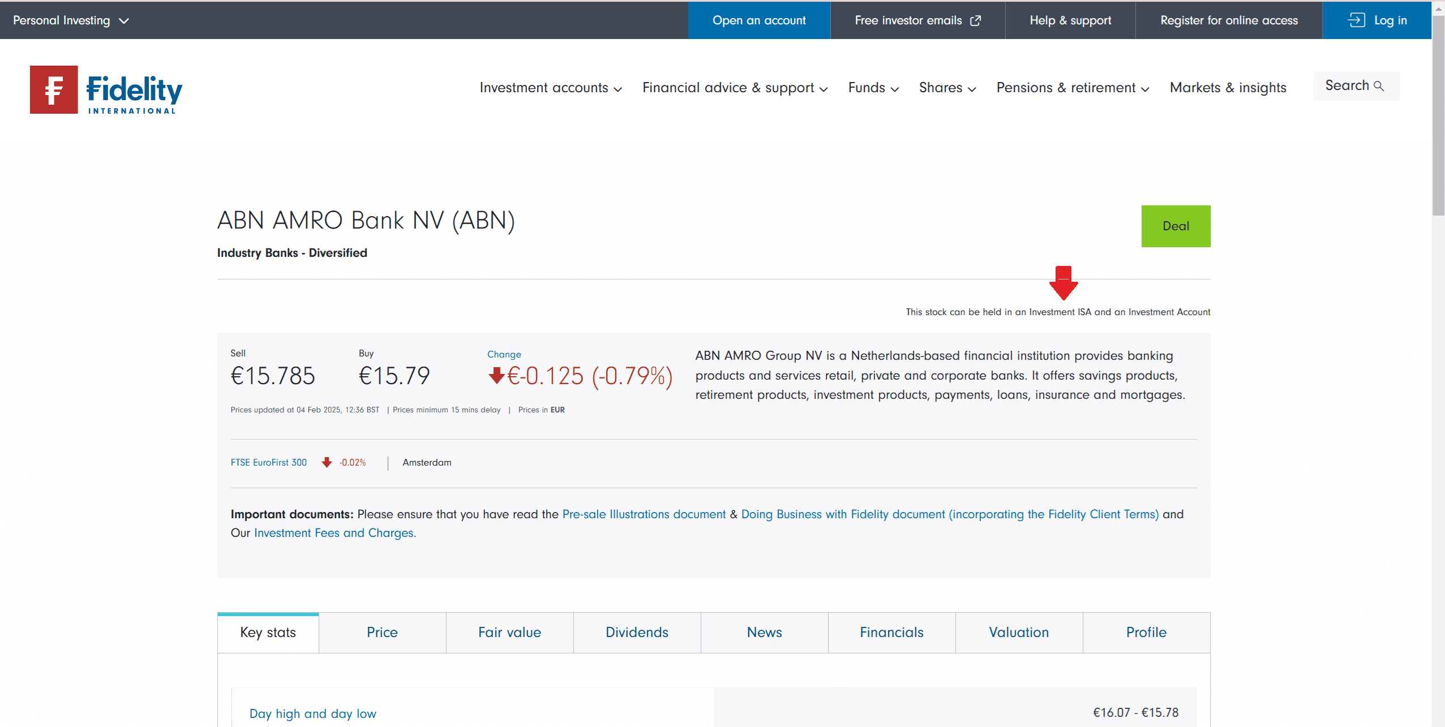Click Open an account button

(759, 20)
